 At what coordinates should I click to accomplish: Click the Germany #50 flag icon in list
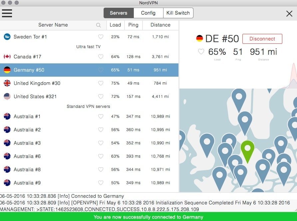(x=7, y=70)
